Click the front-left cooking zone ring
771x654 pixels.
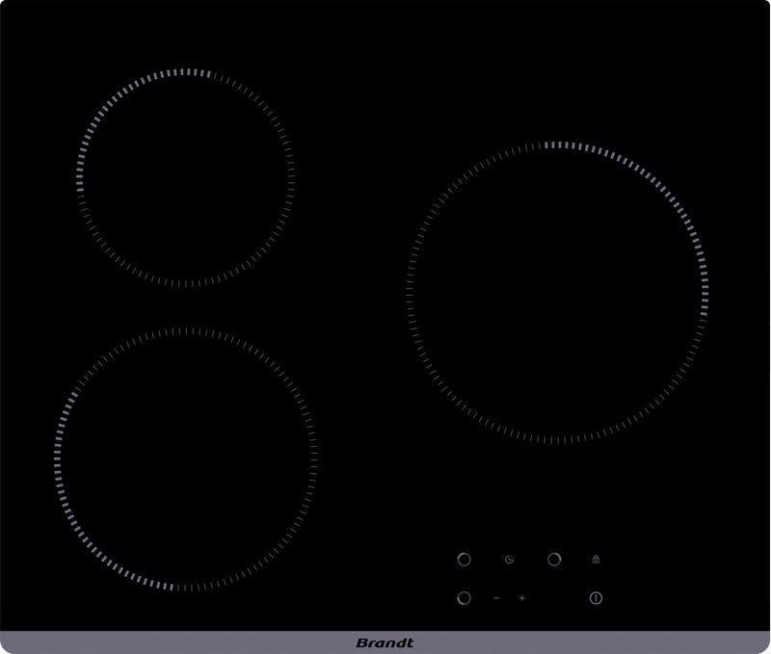point(186,458)
